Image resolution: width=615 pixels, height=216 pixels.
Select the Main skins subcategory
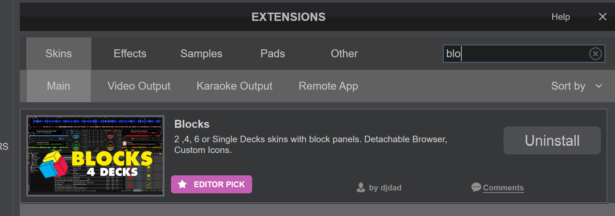point(58,86)
